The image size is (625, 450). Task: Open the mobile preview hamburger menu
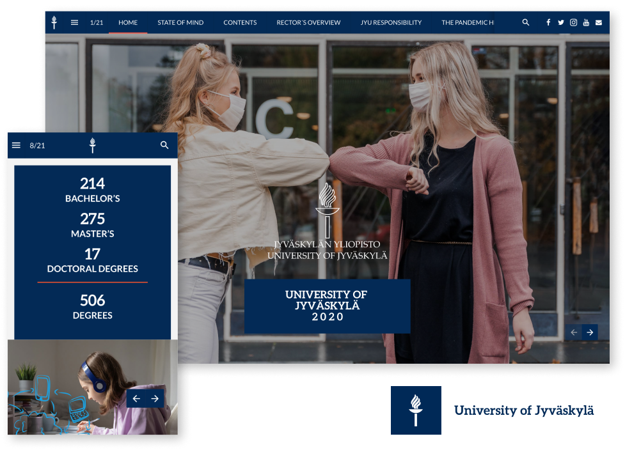pyautogui.click(x=17, y=146)
